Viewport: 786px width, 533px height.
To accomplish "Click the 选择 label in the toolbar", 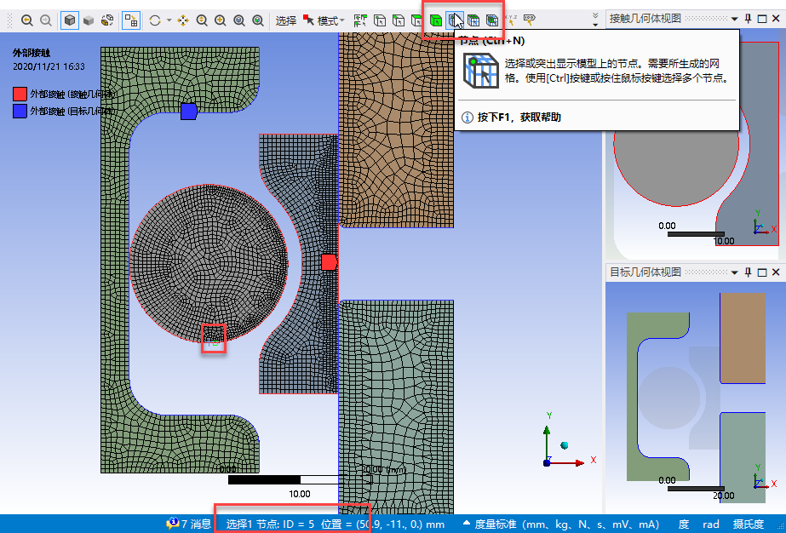I will (286, 20).
